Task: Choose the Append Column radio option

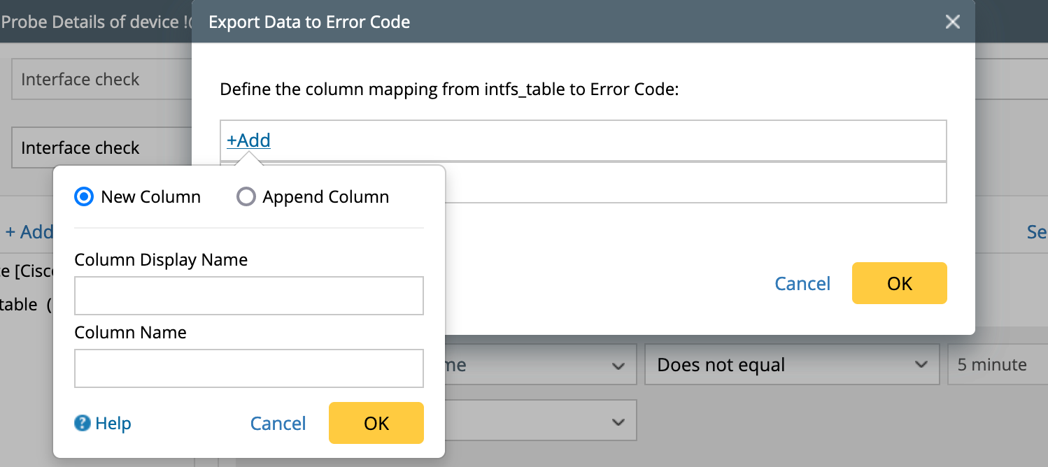Action: click(246, 197)
